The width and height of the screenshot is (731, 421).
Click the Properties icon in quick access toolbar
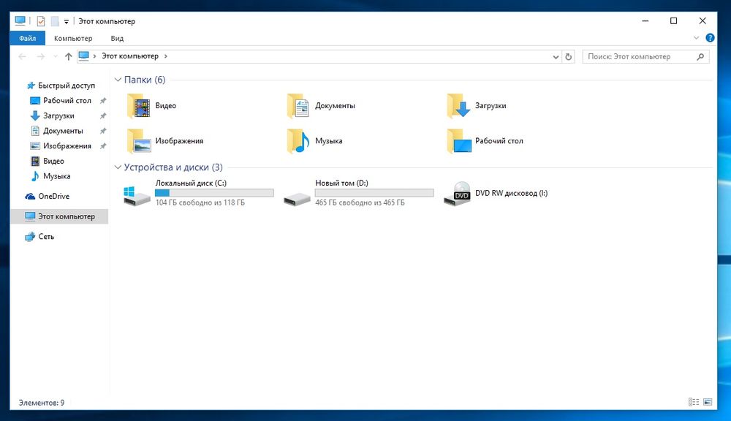(41, 21)
